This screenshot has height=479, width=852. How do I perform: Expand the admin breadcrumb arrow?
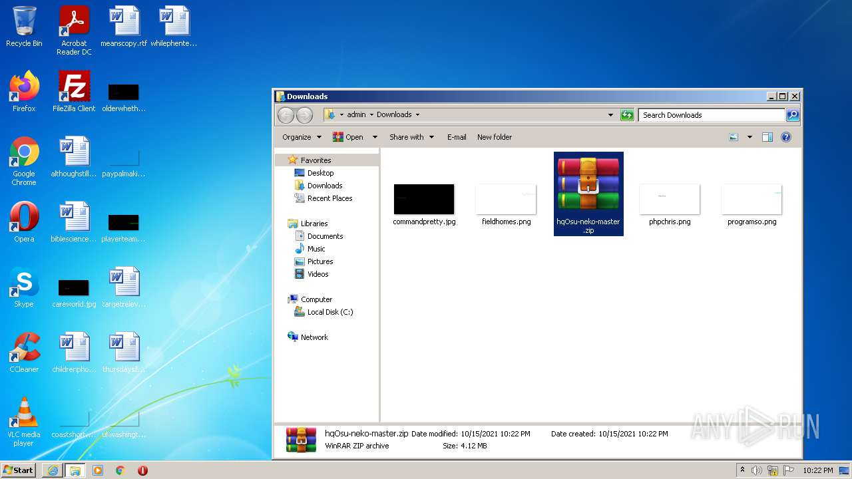coord(371,114)
